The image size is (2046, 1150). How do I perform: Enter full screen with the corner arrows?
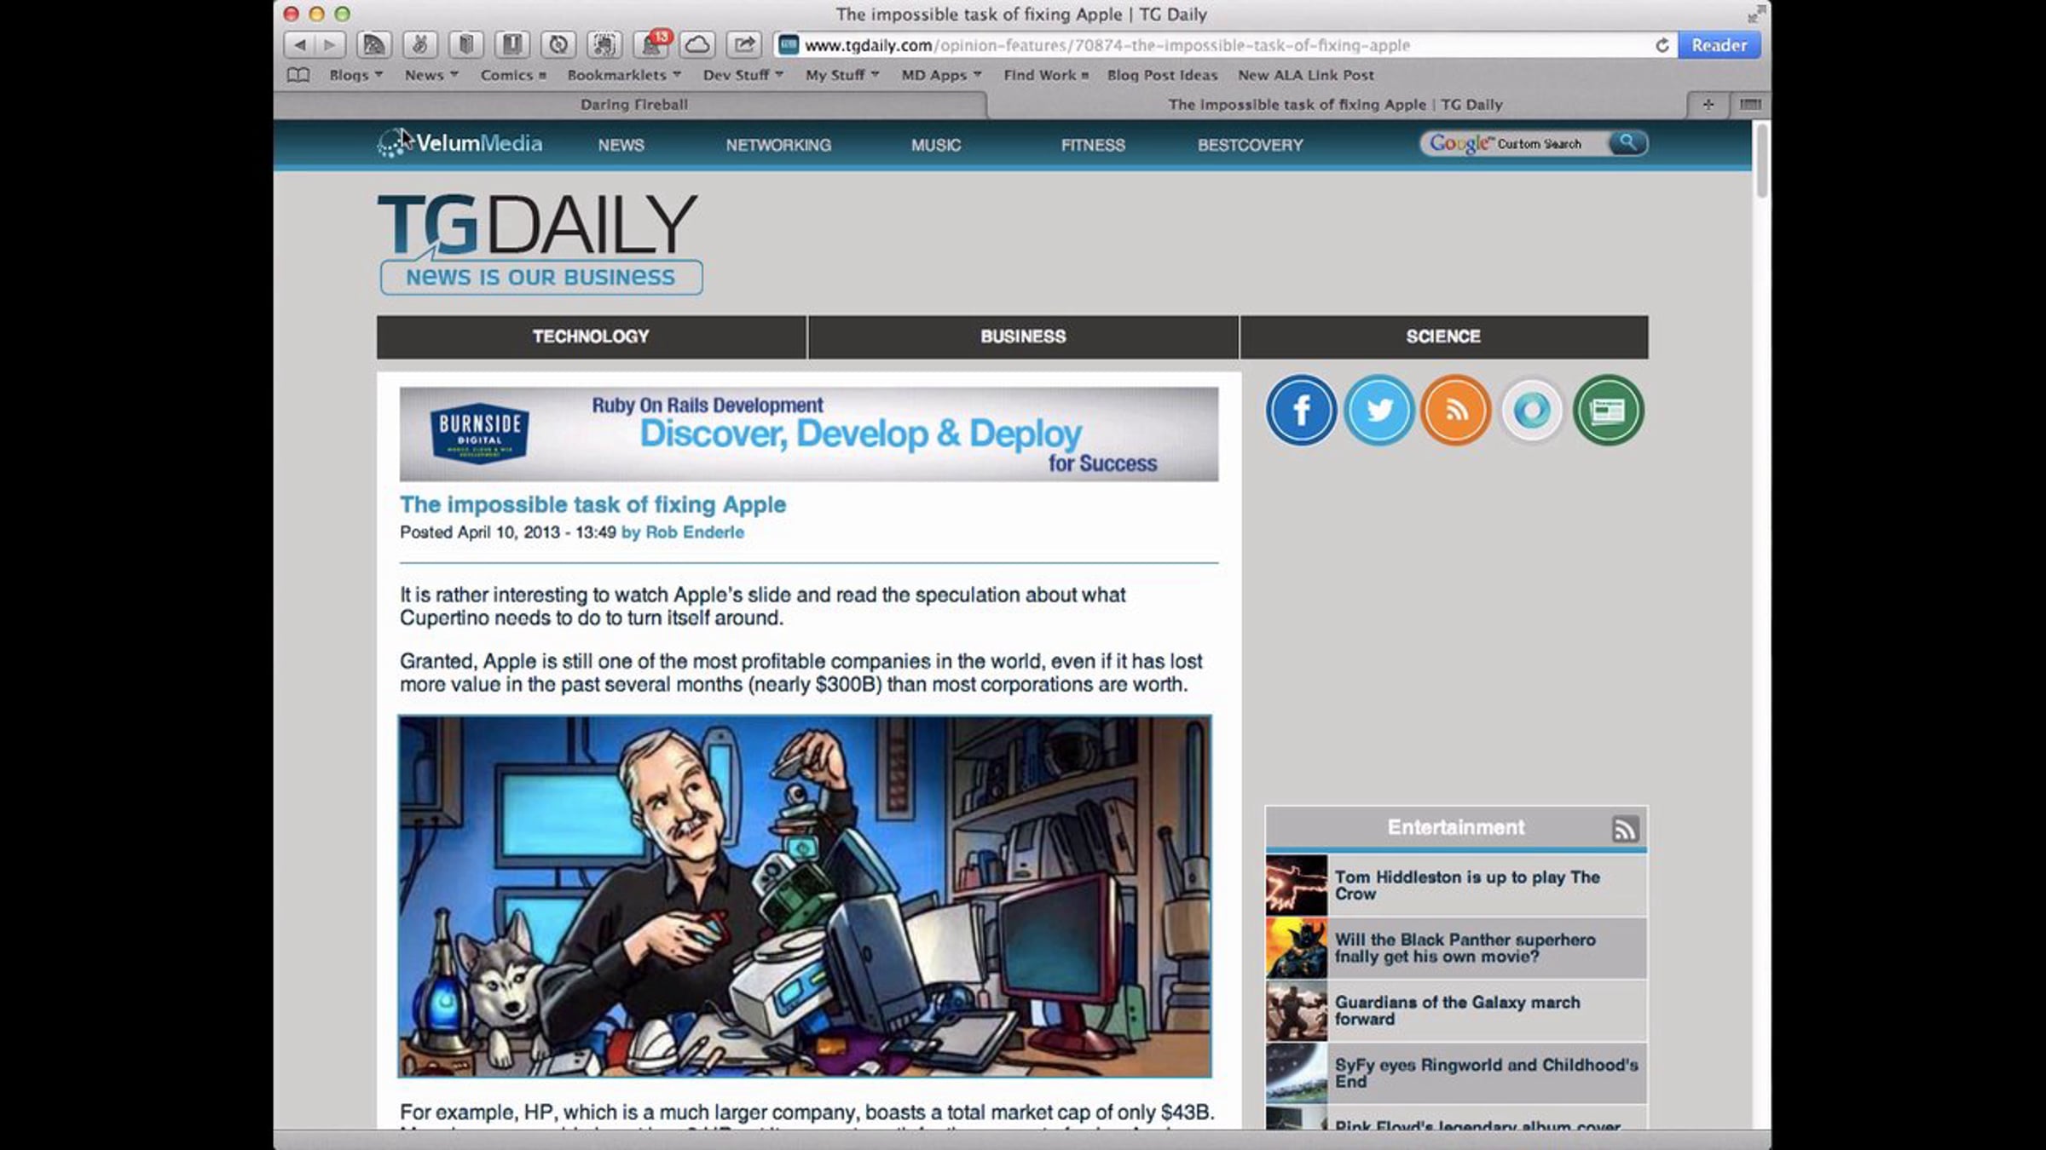click(x=1756, y=14)
